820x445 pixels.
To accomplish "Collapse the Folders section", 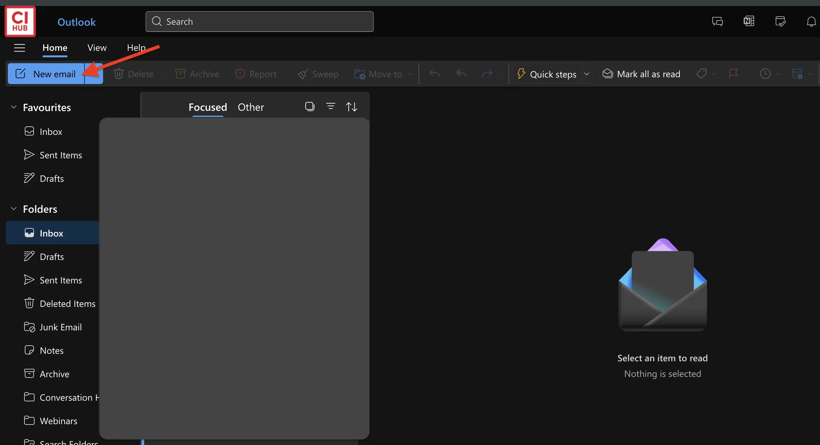I will pyautogui.click(x=14, y=209).
